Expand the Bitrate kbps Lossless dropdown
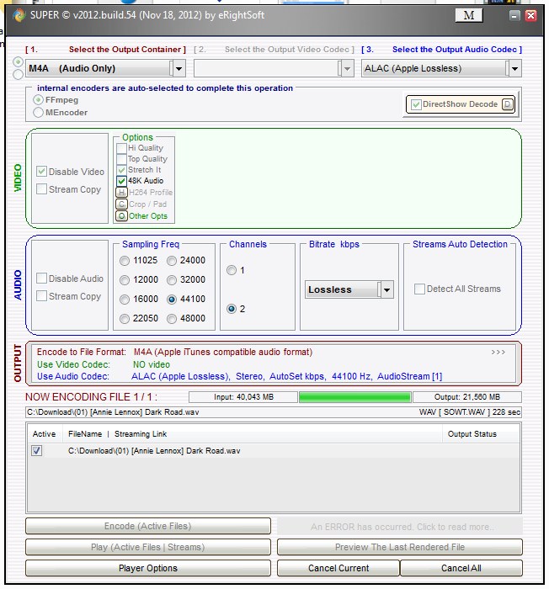The height and width of the screenshot is (589, 549). (386, 289)
